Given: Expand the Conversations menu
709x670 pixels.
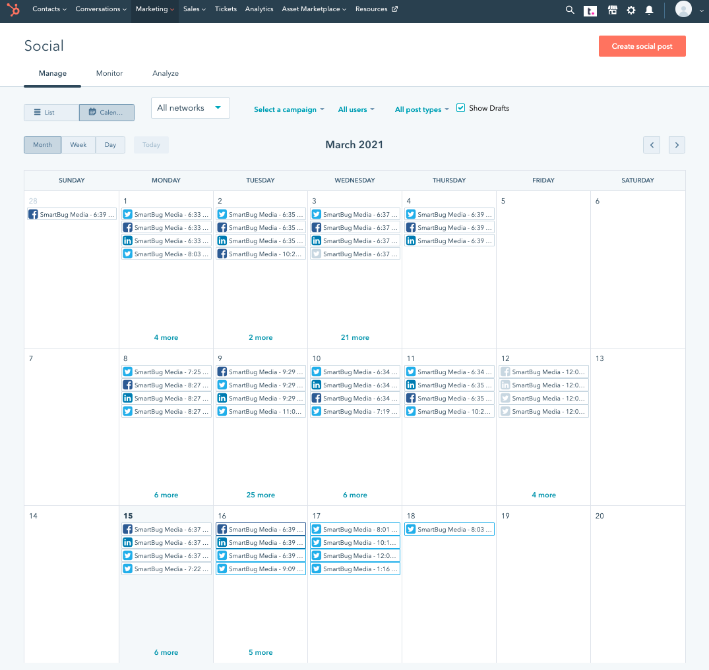Looking at the screenshot, I should [x=101, y=9].
